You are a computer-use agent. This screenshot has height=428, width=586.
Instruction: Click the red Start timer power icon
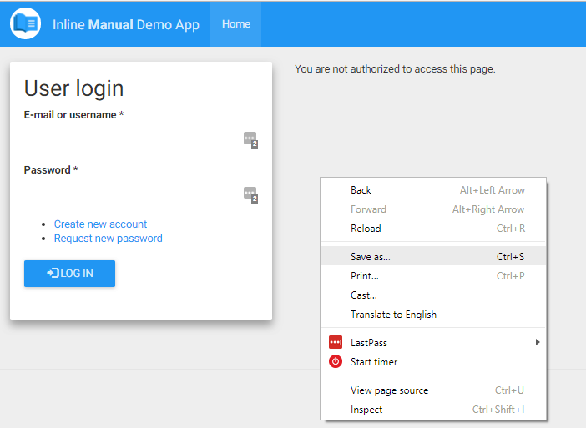tap(336, 361)
